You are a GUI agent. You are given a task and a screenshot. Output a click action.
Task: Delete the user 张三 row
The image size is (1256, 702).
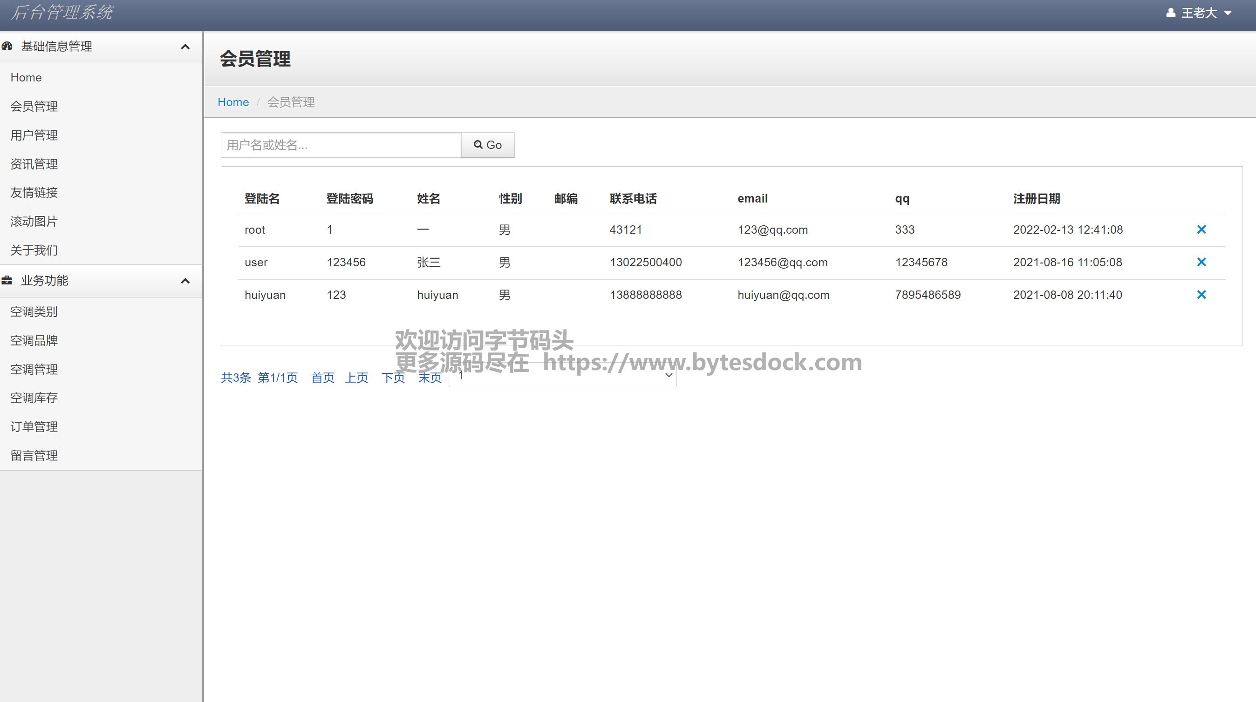1201,262
